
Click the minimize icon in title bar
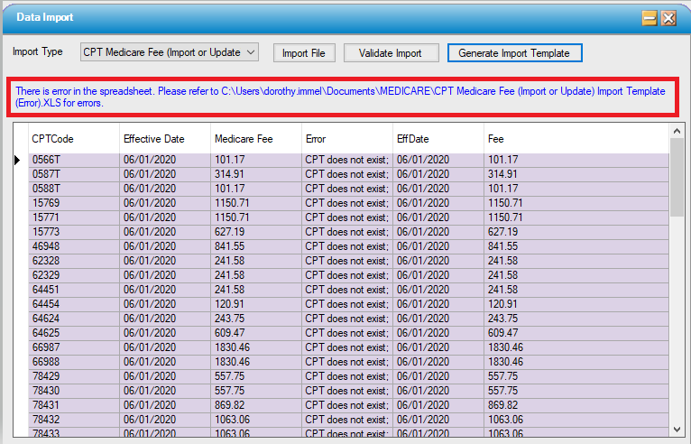[x=649, y=18]
